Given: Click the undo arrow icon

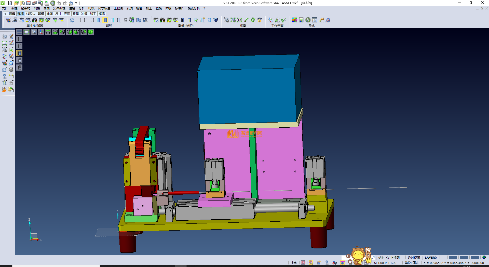Looking at the screenshot, I should click(59, 3).
